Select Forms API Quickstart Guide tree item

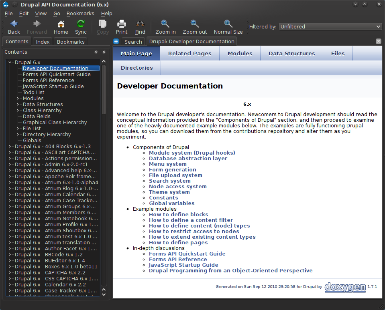pos(57,74)
